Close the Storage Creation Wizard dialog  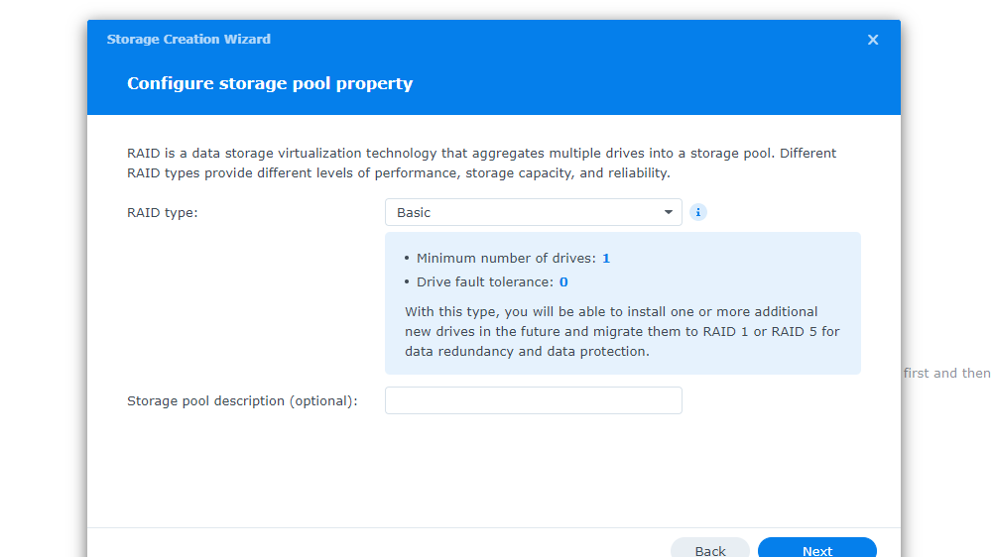pyautogui.click(x=873, y=40)
